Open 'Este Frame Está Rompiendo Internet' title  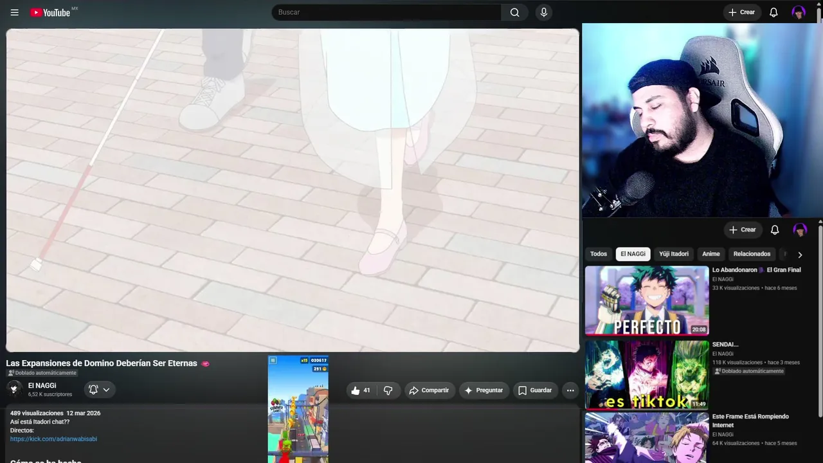point(750,421)
